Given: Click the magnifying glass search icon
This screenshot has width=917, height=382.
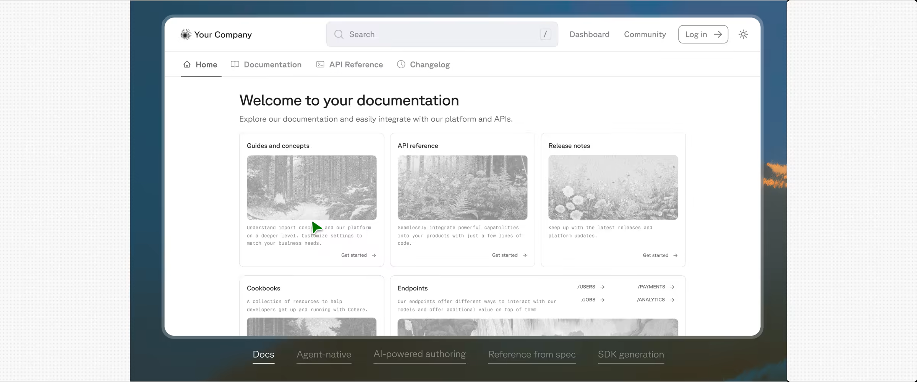Looking at the screenshot, I should (339, 34).
